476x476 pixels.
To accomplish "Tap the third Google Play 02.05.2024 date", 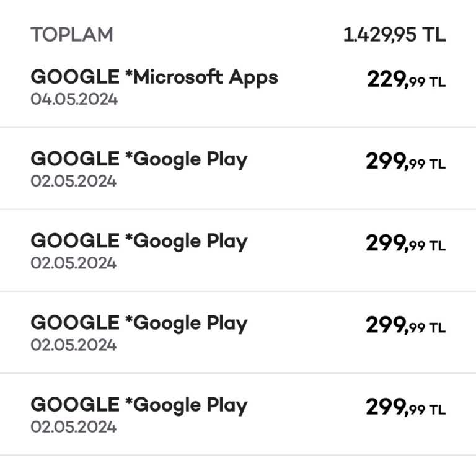I will (74, 345).
